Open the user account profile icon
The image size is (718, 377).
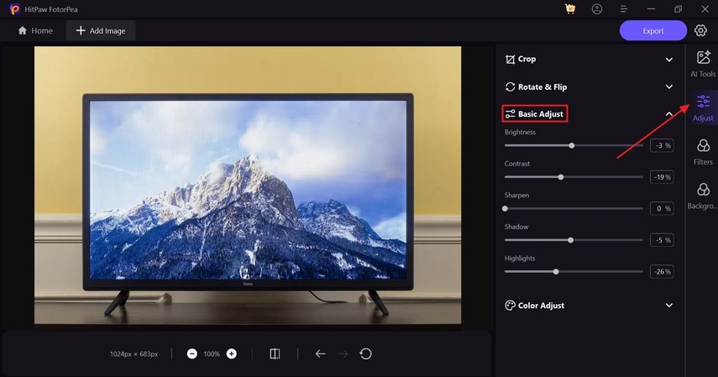[x=597, y=9]
